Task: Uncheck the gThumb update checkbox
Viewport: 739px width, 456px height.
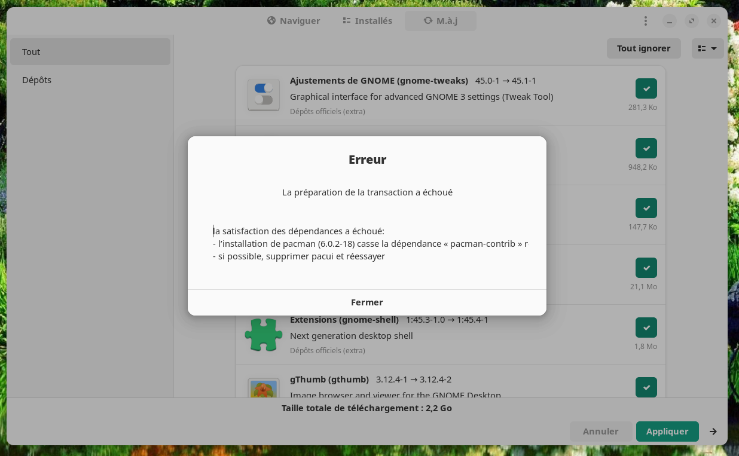Action: [x=646, y=387]
